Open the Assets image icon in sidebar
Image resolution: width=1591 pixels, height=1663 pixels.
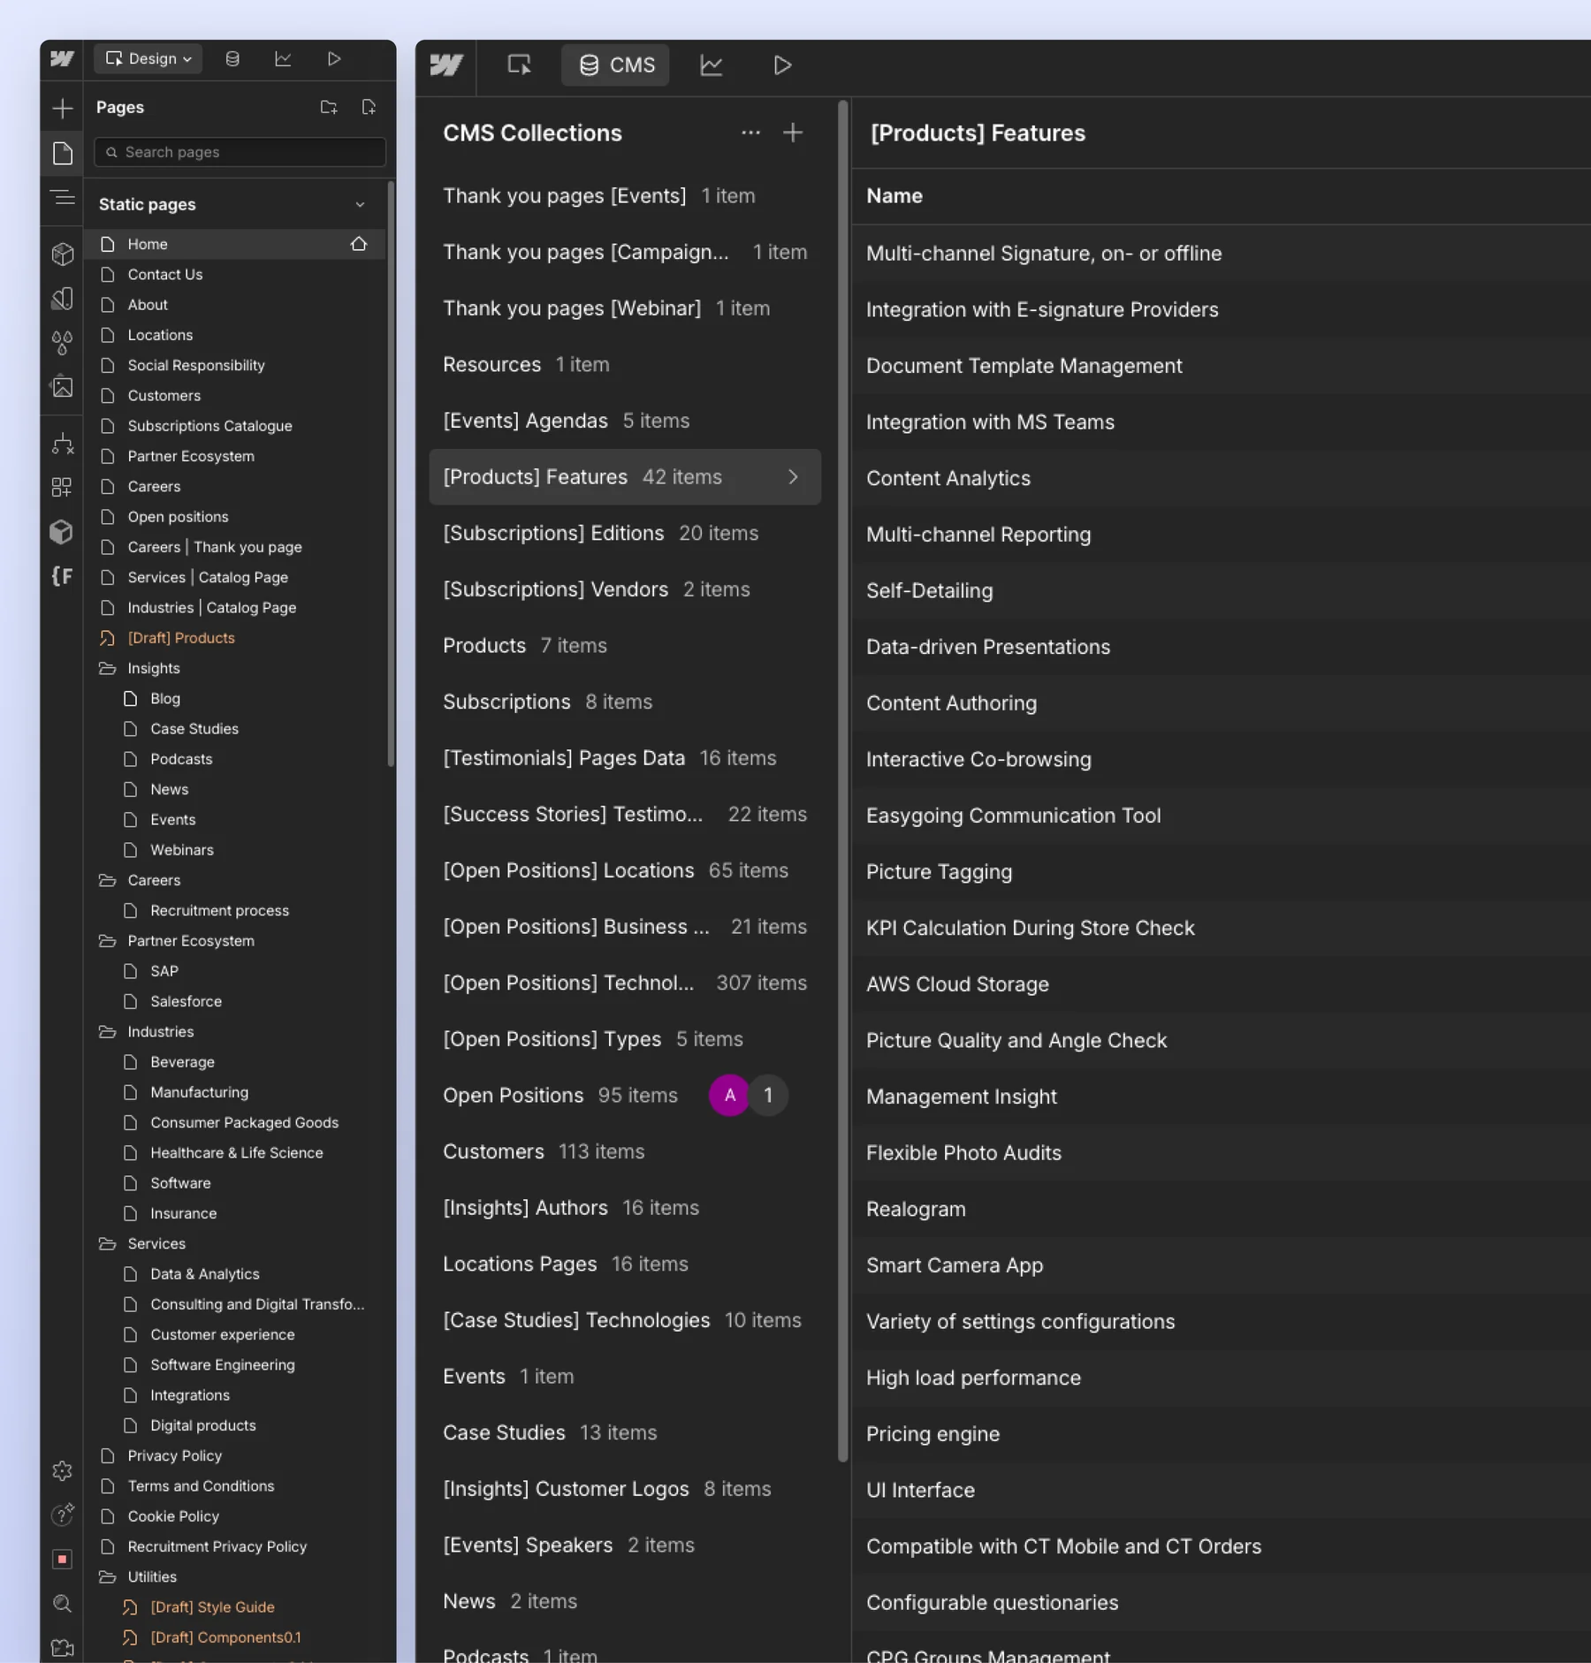[62, 386]
